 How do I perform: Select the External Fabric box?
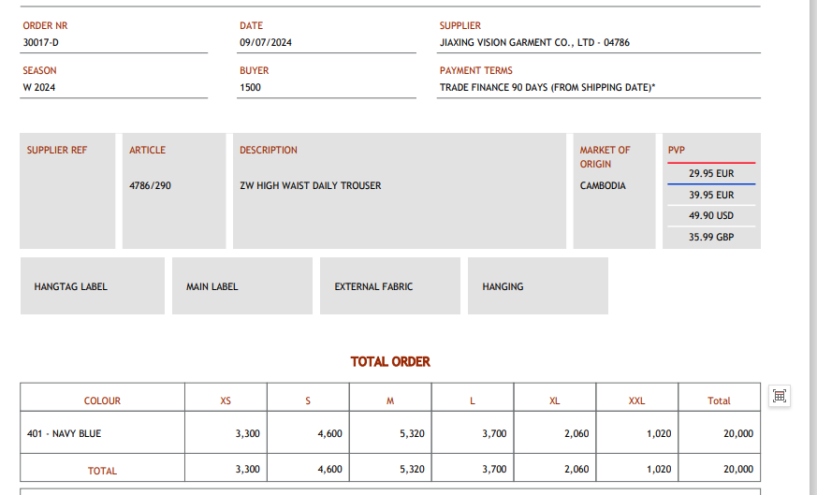tap(389, 286)
